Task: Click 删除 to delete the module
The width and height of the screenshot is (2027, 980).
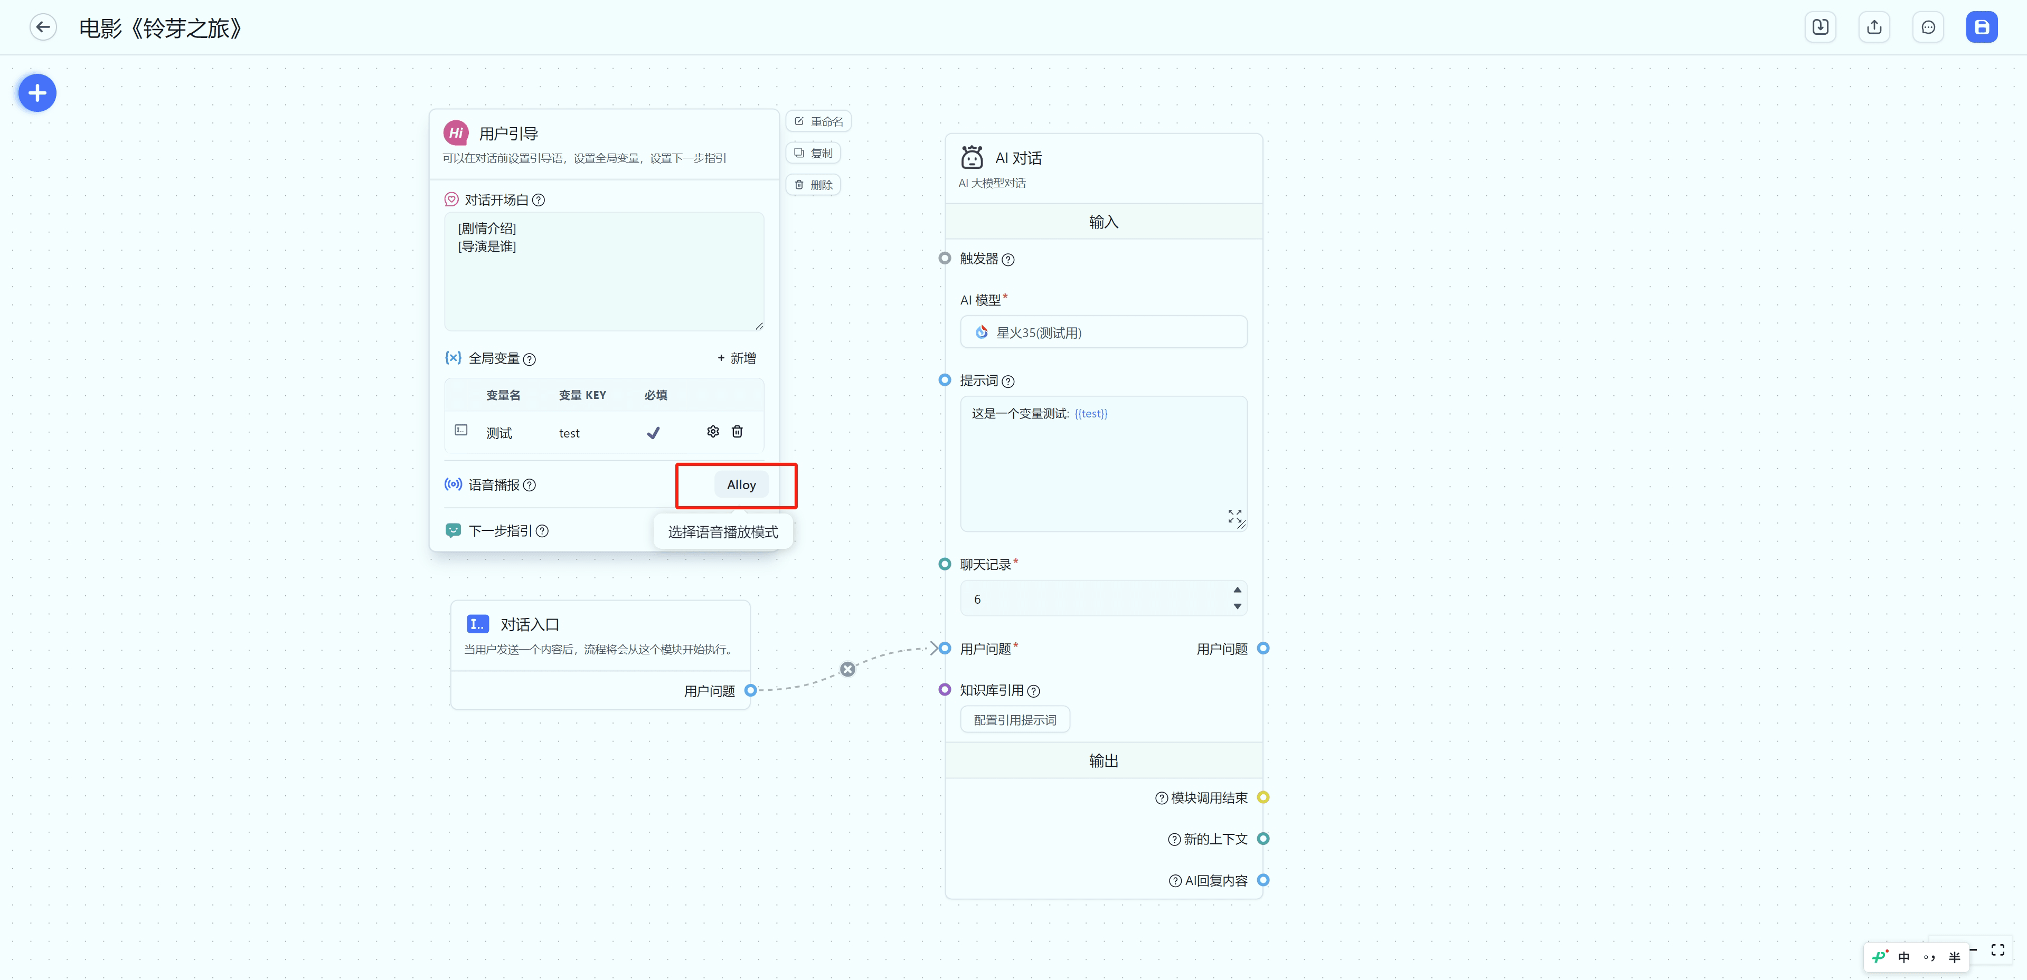Action: [814, 185]
